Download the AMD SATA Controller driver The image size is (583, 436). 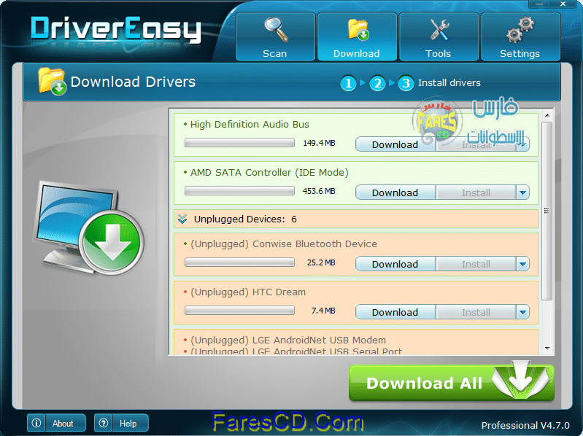(395, 192)
